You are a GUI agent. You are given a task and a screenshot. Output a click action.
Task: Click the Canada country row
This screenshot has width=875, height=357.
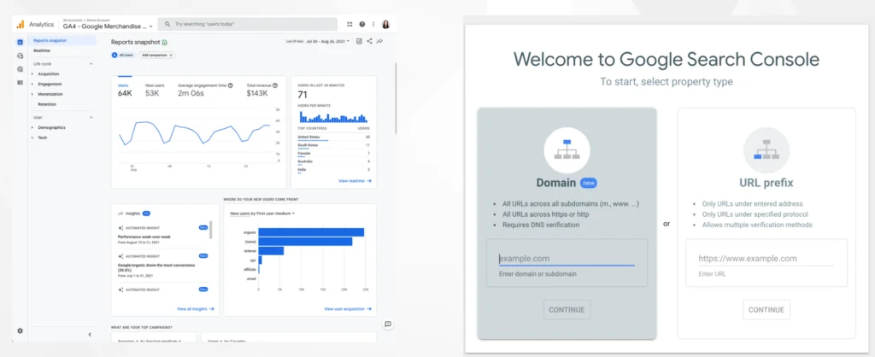coord(334,153)
